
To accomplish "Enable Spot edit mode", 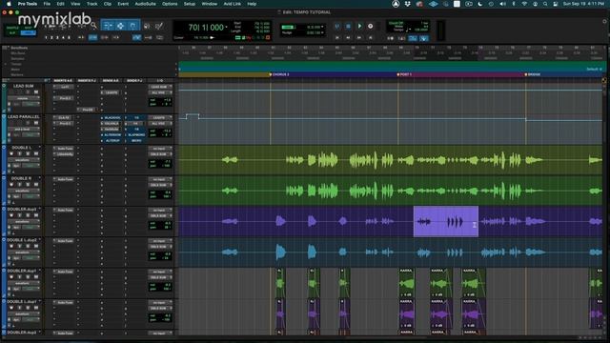I will click(28, 28).
